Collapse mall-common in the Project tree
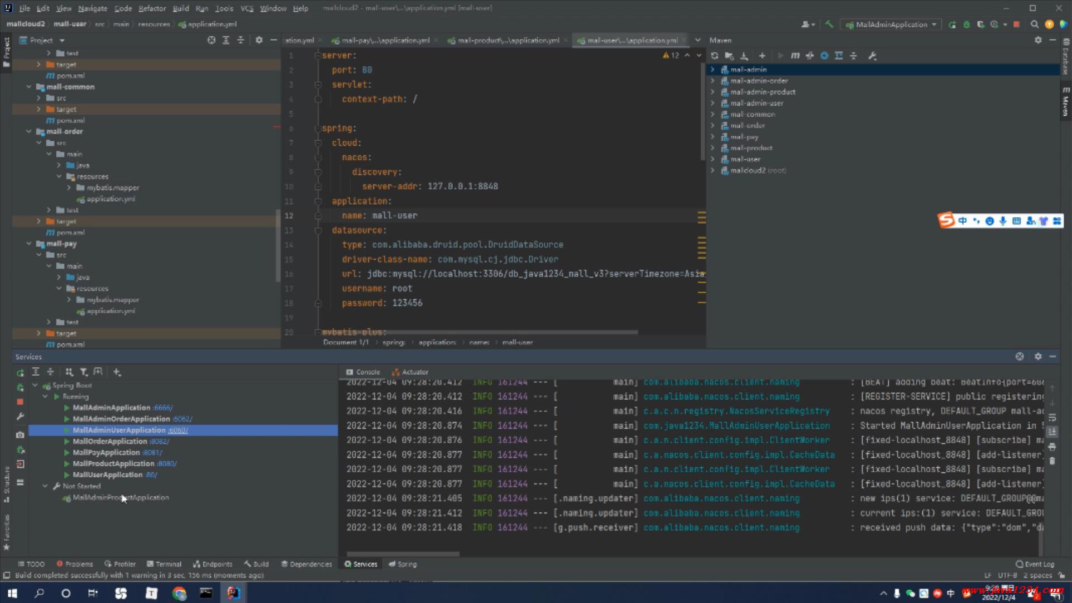 29,87
